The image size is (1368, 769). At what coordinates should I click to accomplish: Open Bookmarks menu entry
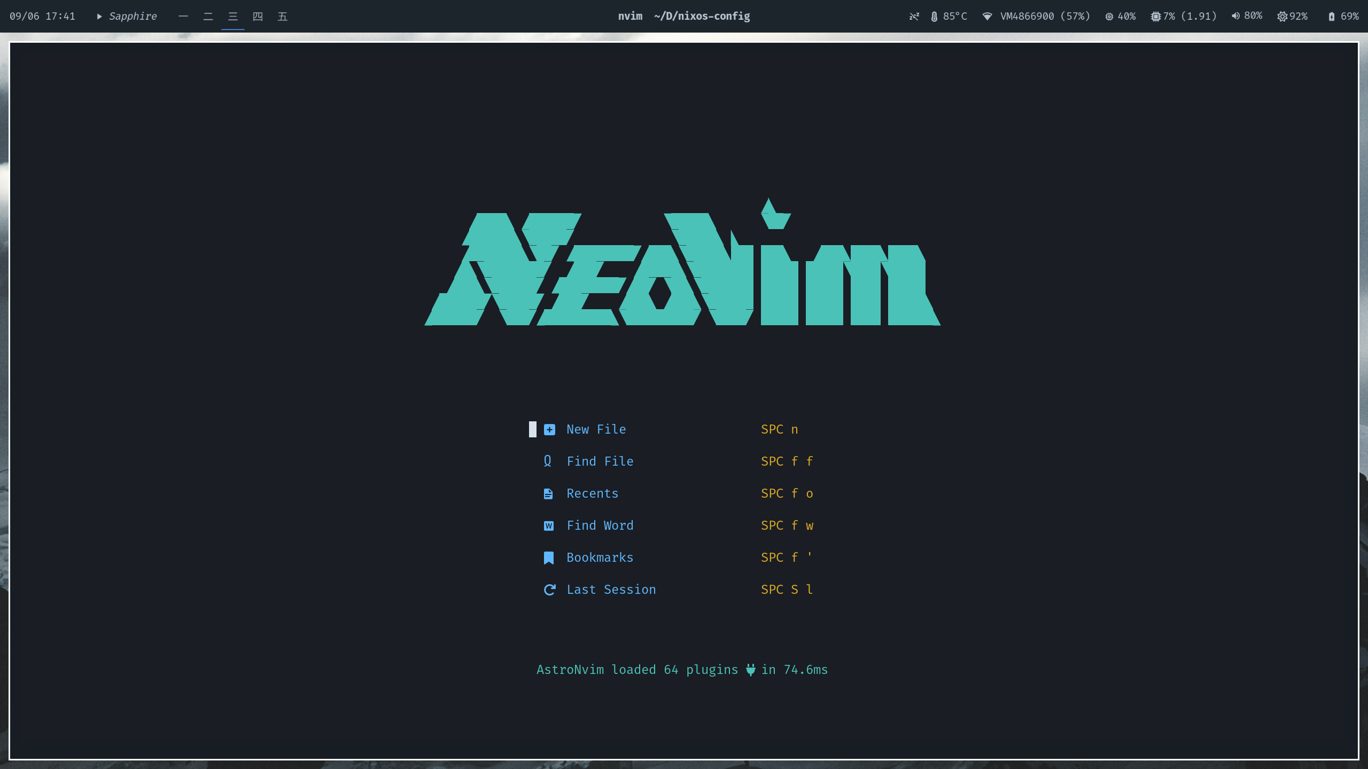600,557
